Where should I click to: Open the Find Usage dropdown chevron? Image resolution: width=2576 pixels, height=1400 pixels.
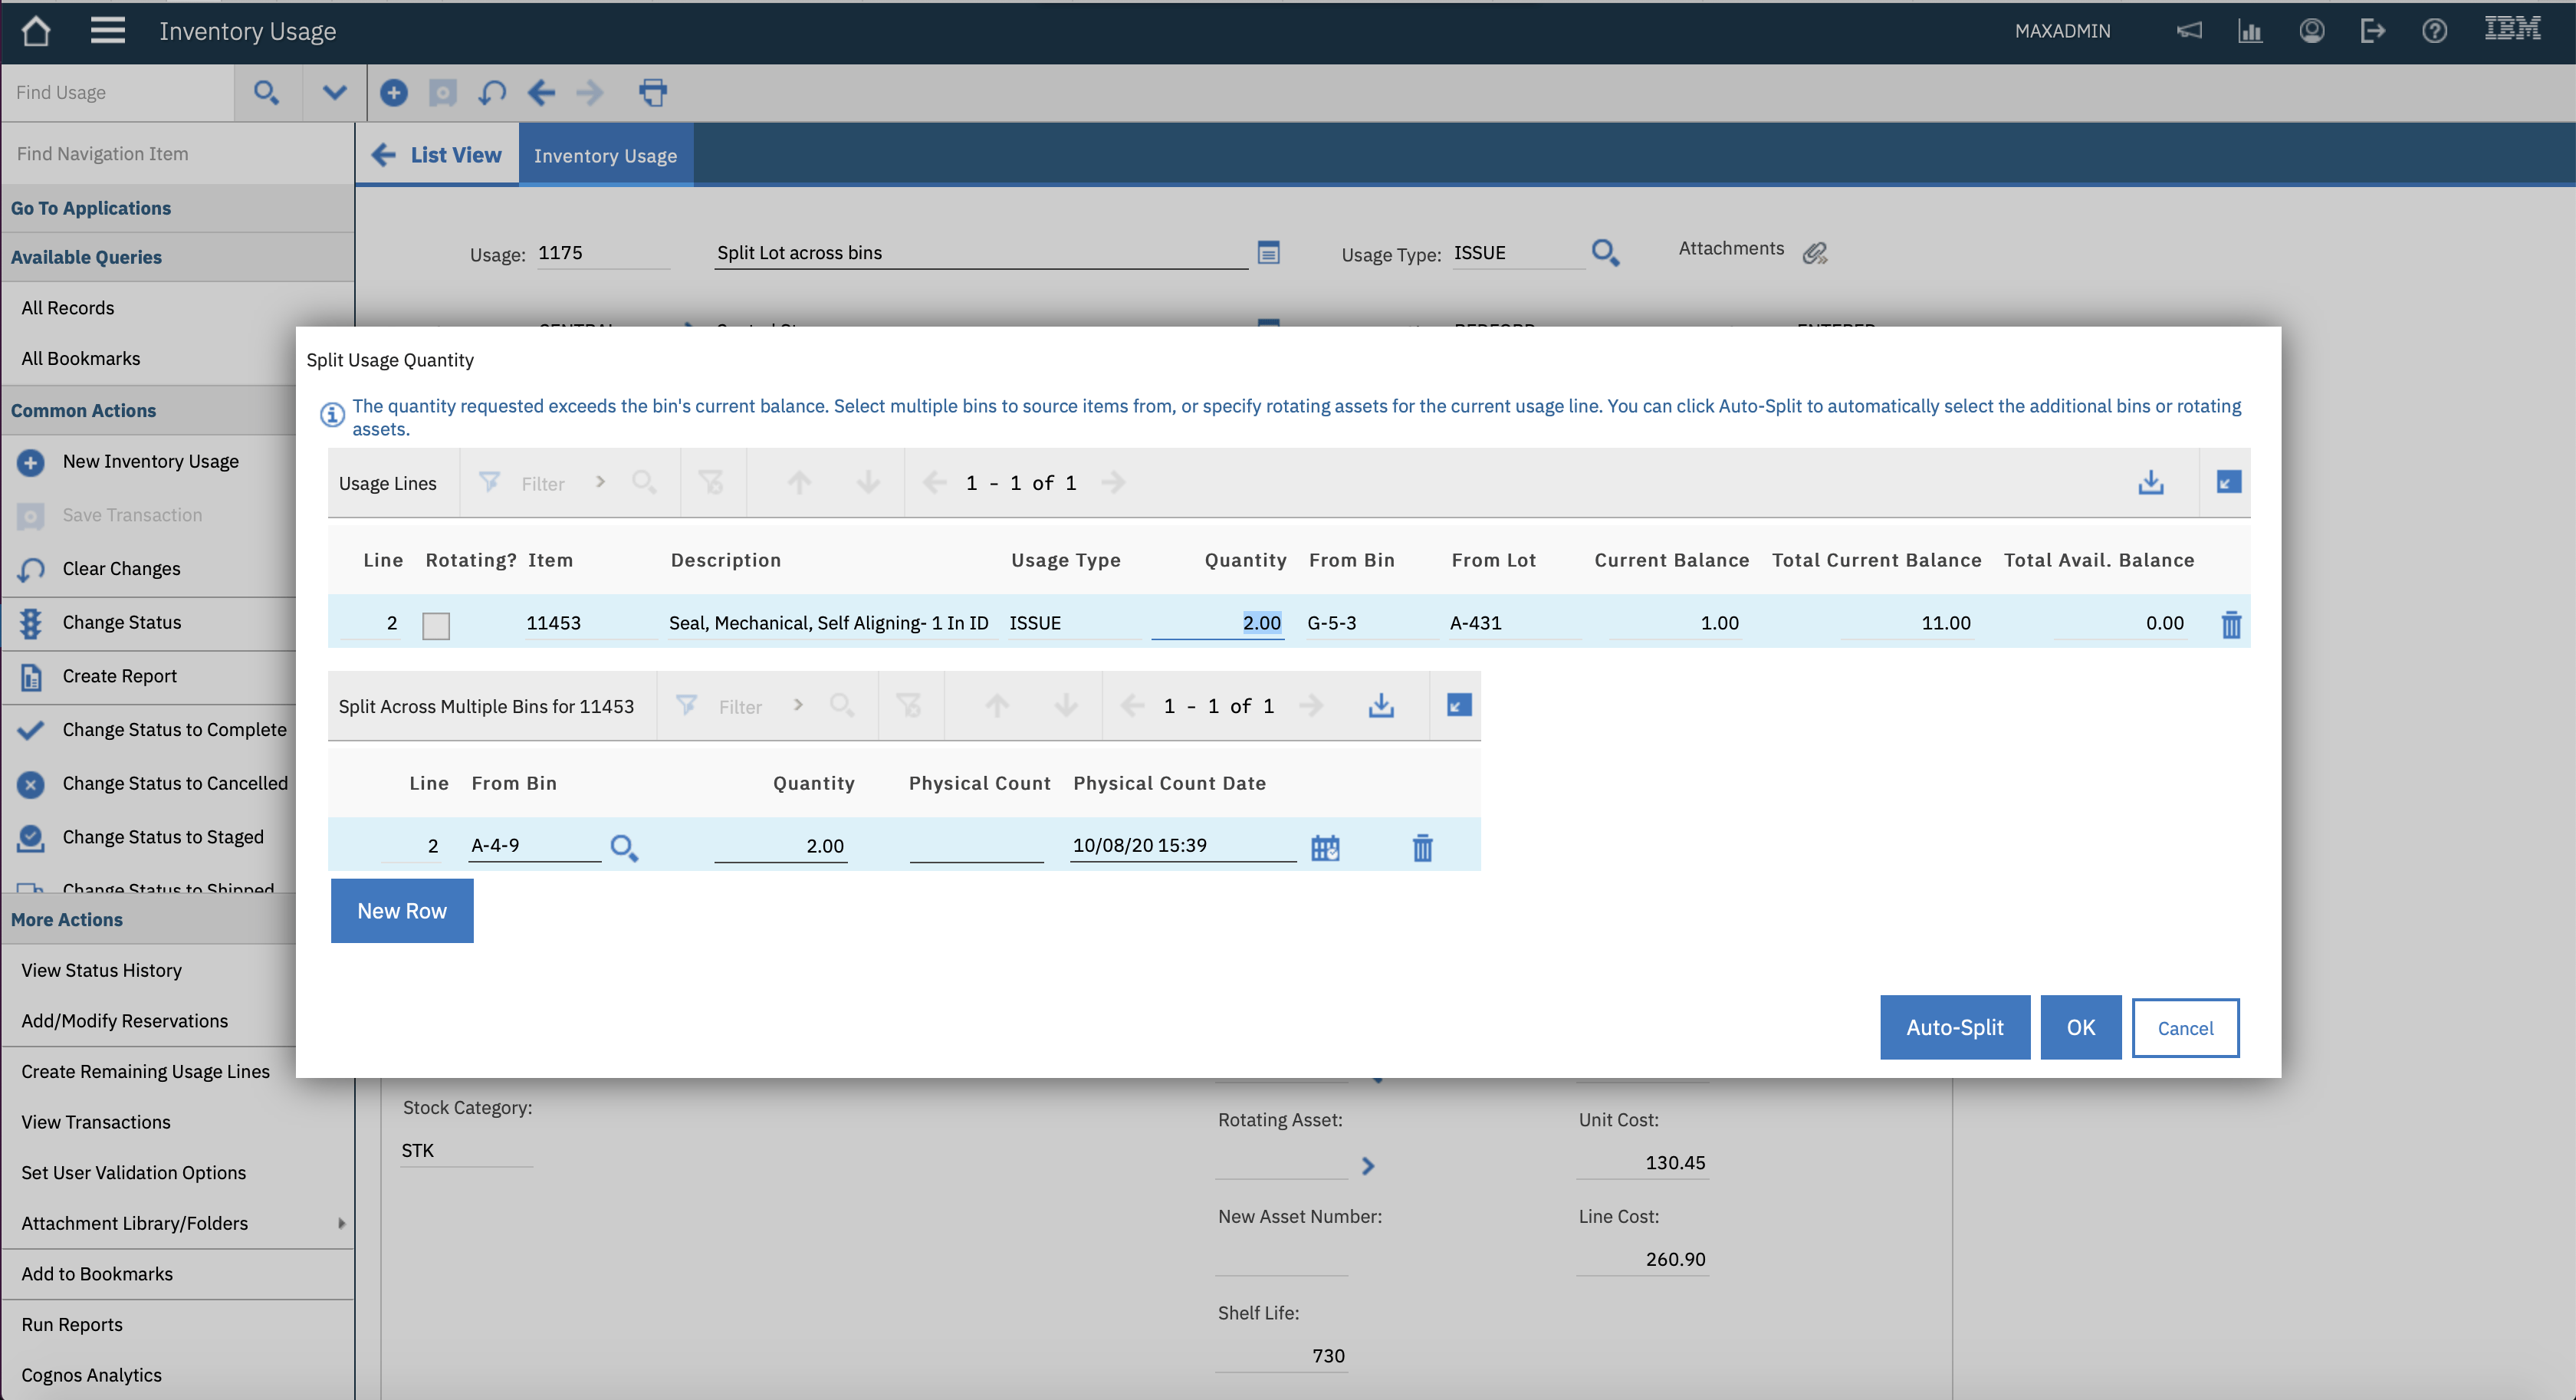pyautogui.click(x=335, y=92)
